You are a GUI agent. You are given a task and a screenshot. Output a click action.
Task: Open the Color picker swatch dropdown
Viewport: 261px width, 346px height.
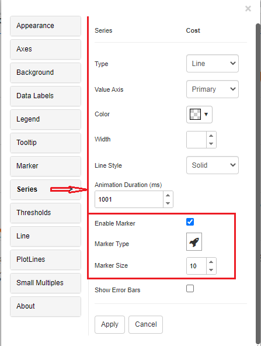[199, 115]
